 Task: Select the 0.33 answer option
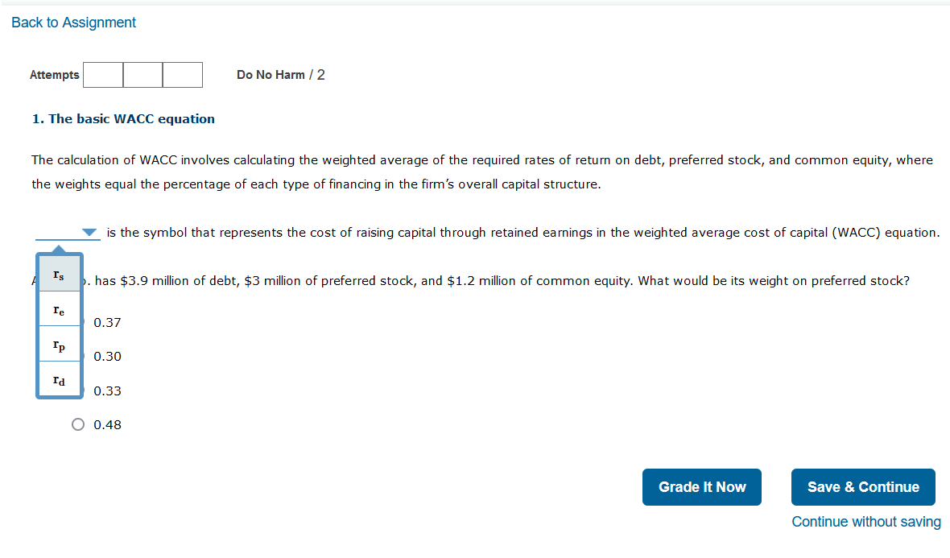click(107, 391)
